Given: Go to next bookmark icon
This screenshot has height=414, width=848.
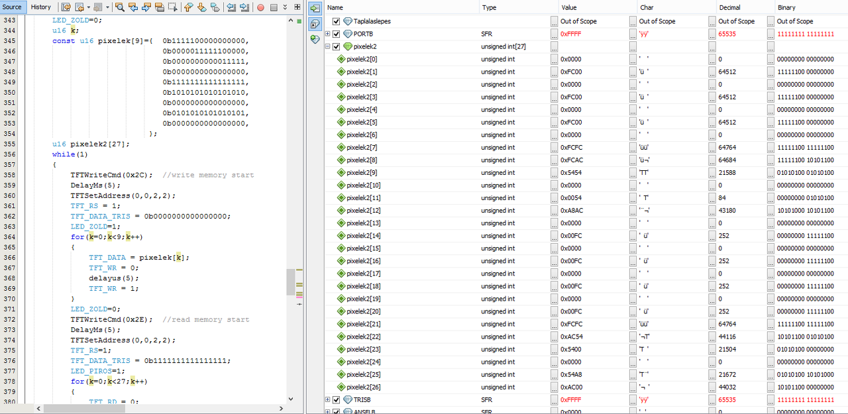Looking at the screenshot, I should [201, 7].
